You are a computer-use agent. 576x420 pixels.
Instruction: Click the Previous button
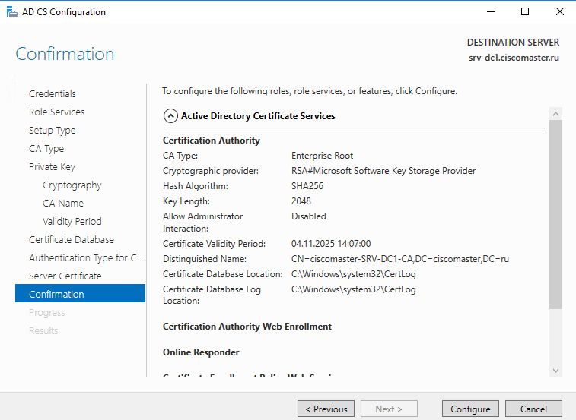click(326, 409)
